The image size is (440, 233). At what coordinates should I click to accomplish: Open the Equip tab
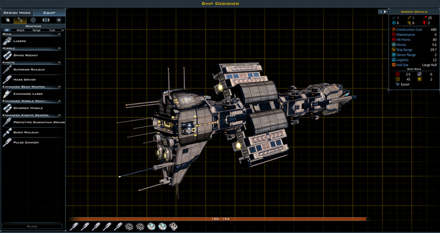click(x=49, y=12)
